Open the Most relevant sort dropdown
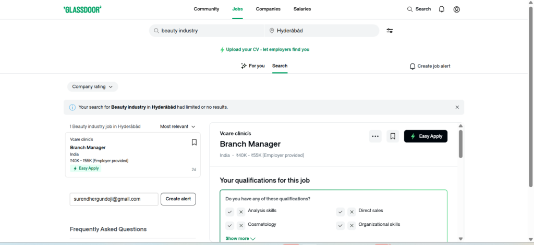Viewport: 534px width, 245px height. pos(178,126)
